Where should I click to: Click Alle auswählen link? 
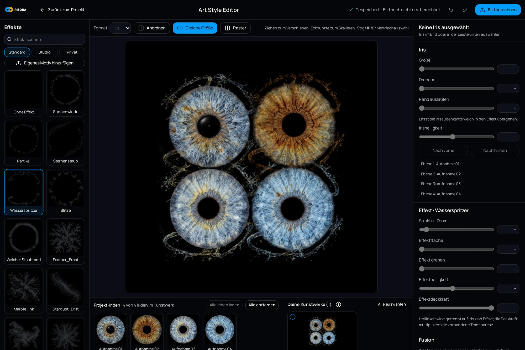392,304
